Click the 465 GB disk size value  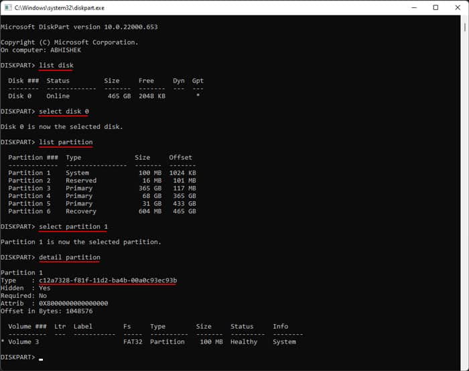119,96
